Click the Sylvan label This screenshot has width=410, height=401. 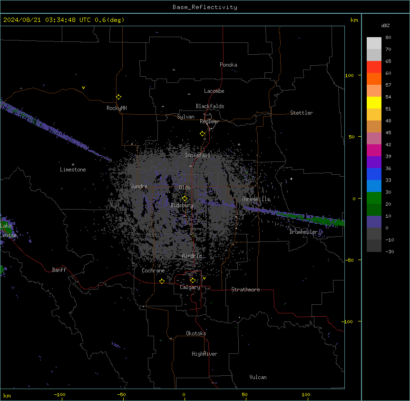(185, 117)
